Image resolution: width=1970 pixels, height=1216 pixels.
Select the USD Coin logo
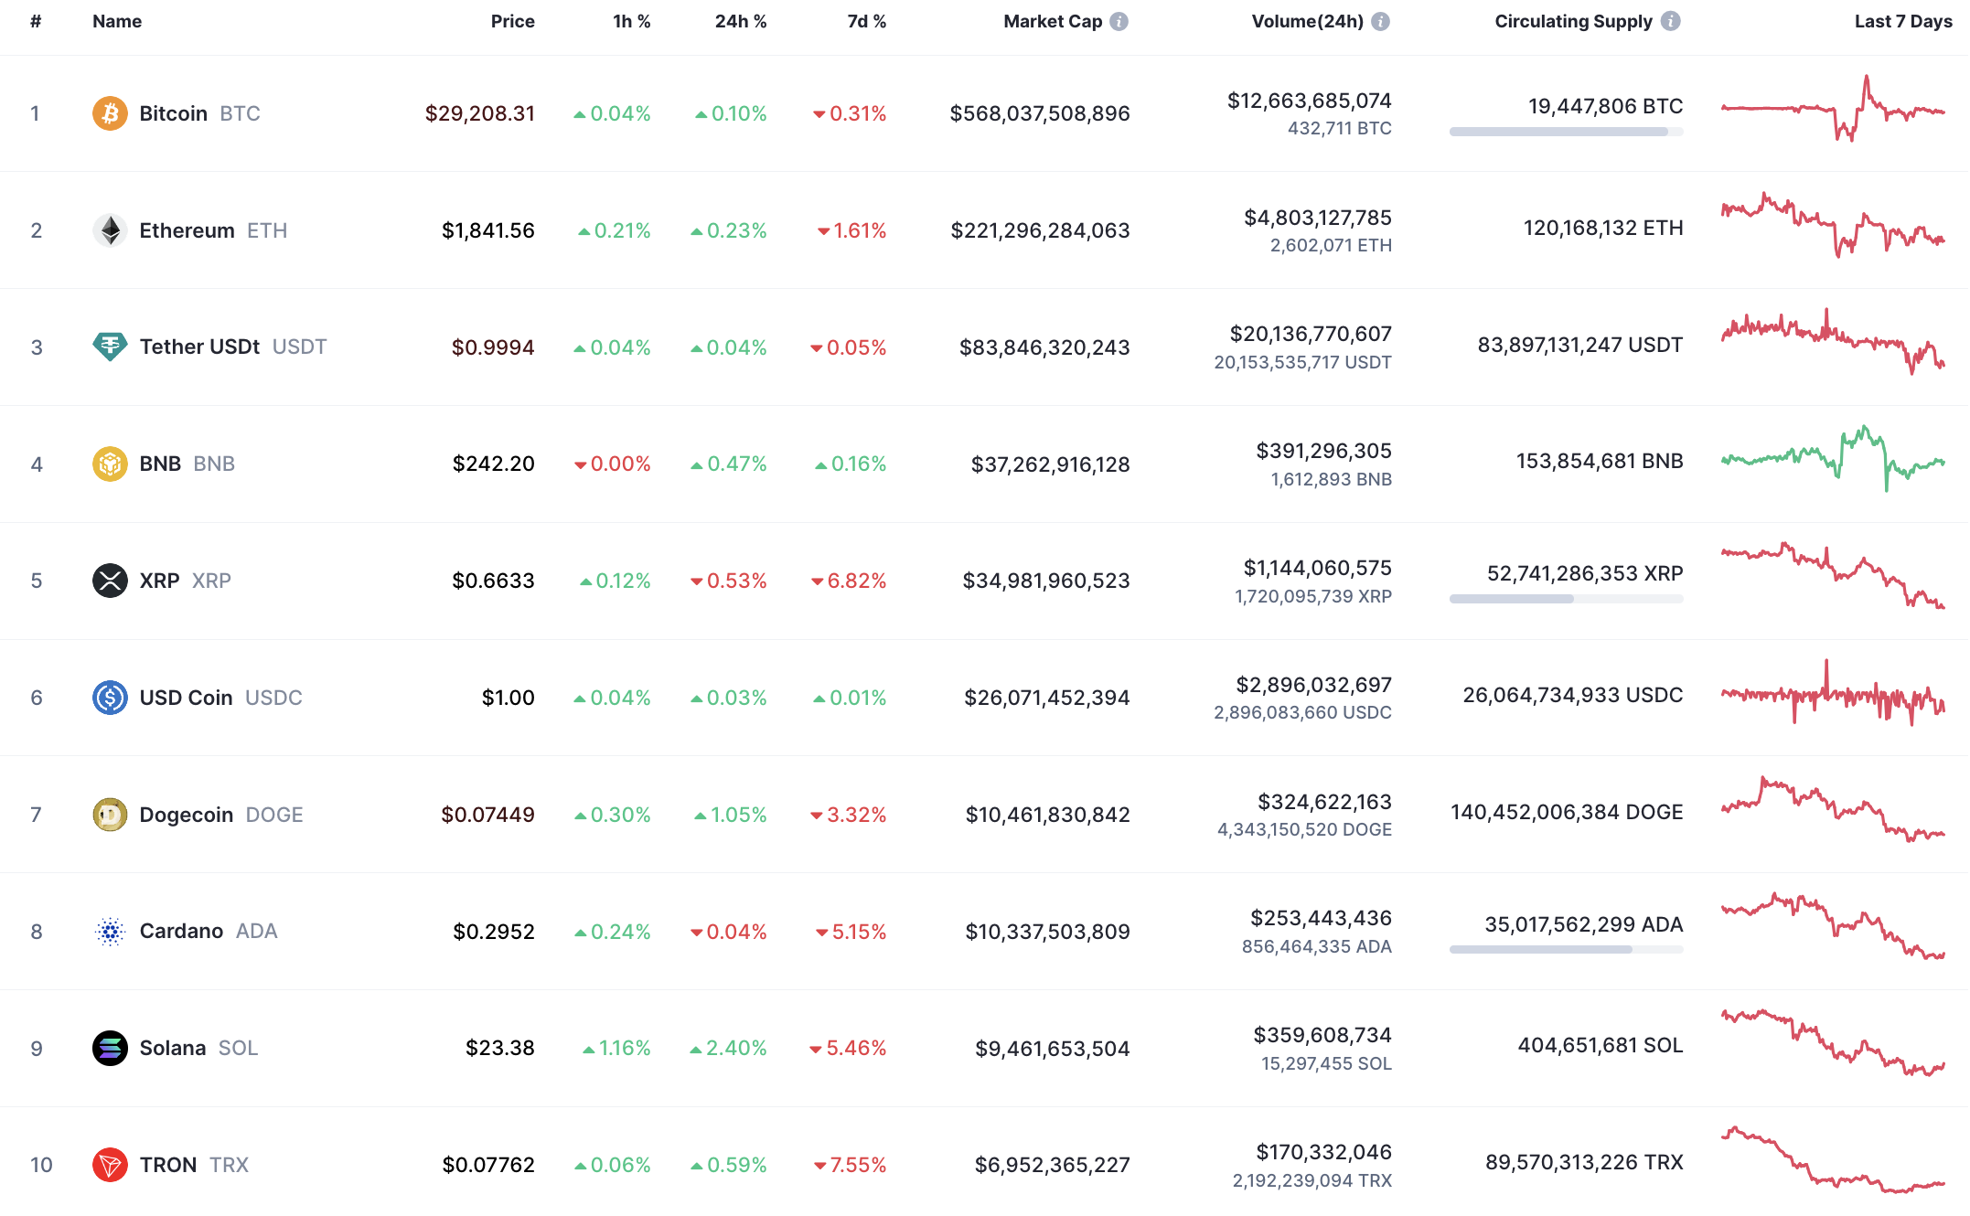[x=110, y=697]
